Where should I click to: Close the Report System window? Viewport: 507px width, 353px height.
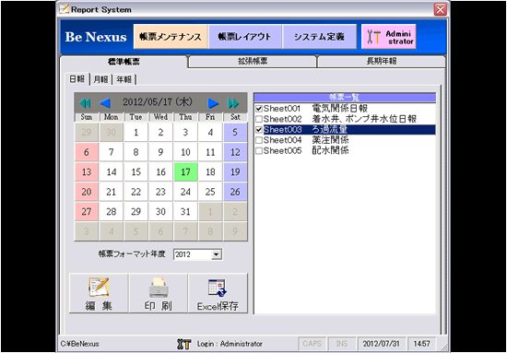[x=440, y=9]
